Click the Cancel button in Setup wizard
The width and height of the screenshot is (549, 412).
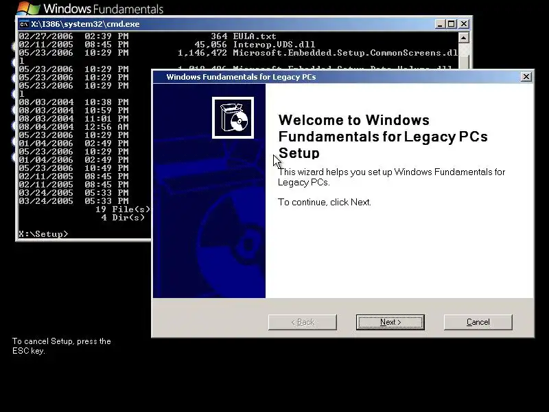click(x=478, y=322)
